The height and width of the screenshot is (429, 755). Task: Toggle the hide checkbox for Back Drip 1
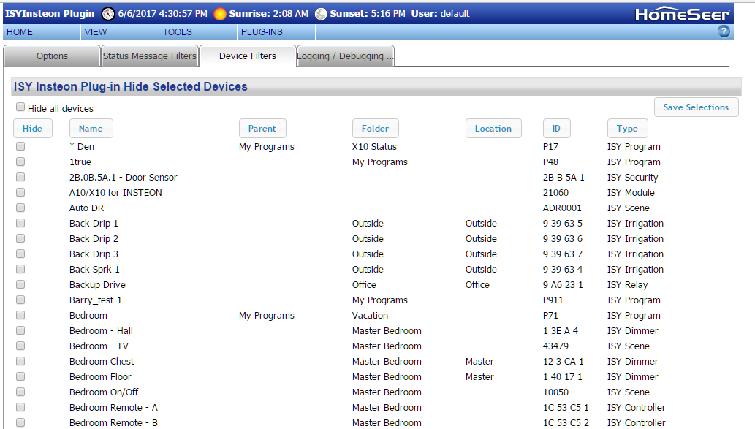[x=20, y=223]
